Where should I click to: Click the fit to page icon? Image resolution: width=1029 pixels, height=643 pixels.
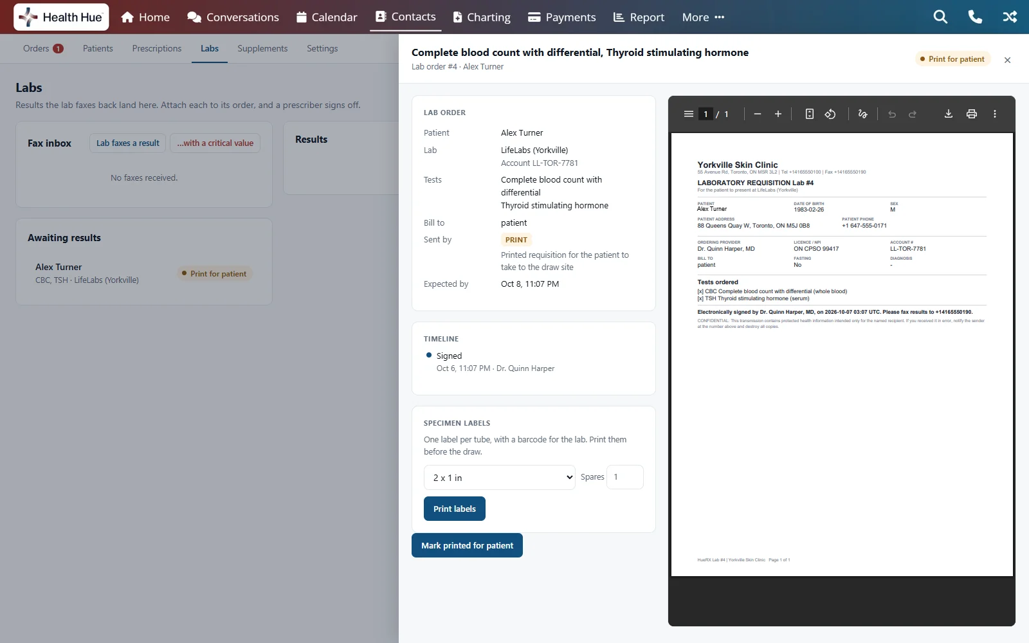[810, 114]
